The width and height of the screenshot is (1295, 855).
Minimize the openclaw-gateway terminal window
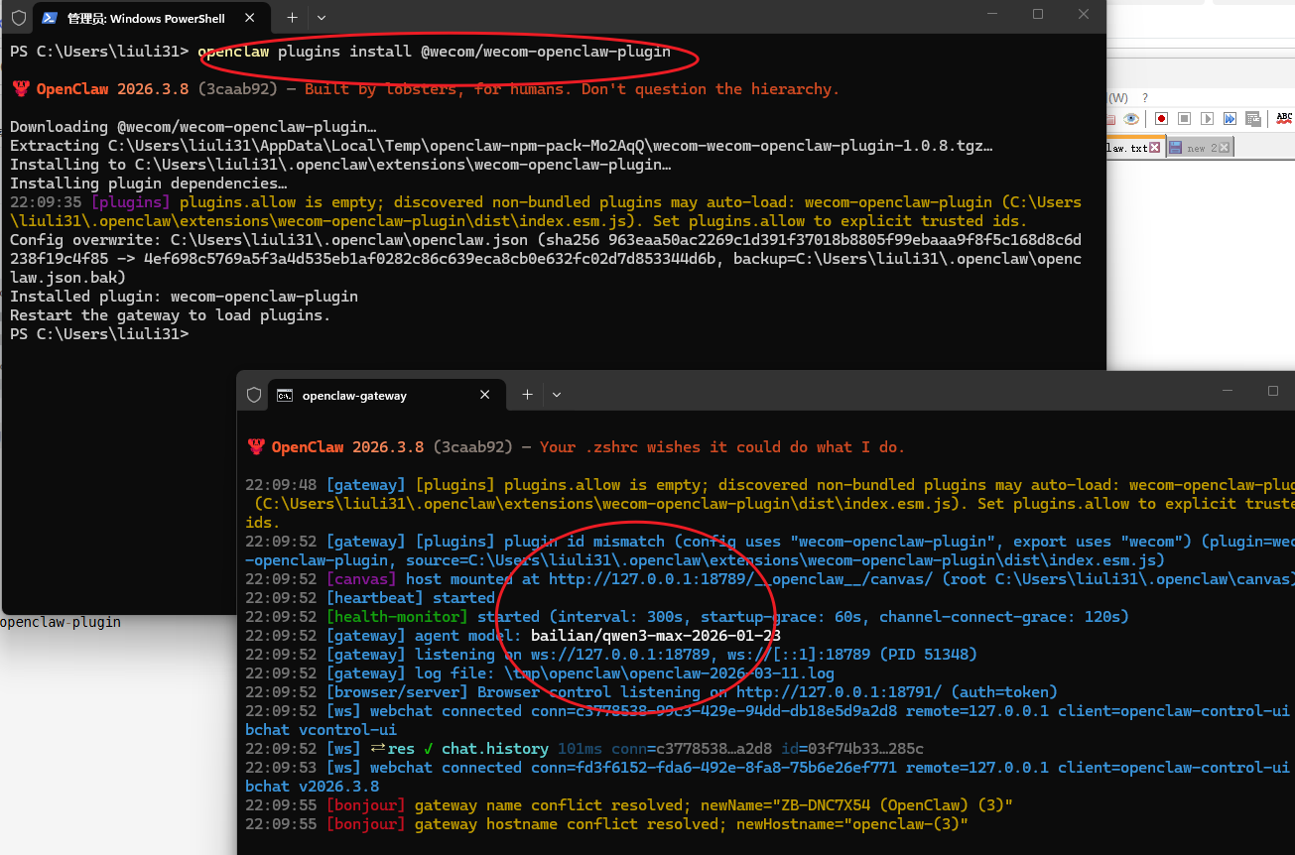click(1228, 391)
